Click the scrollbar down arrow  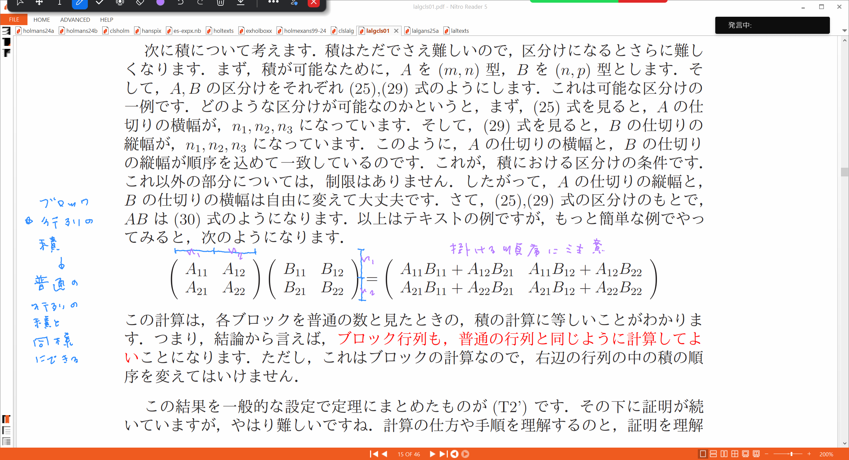[x=844, y=443]
